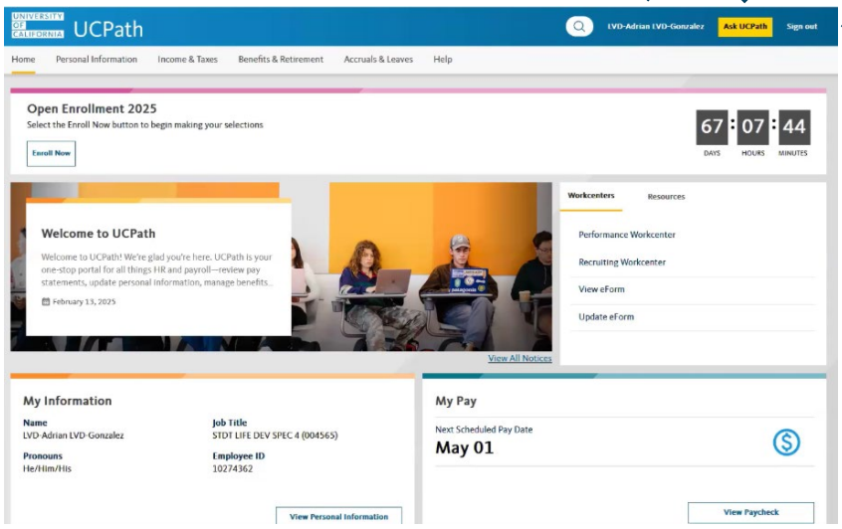842x529 pixels.
Task: Click the View Paycheck button
Action: (750, 512)
